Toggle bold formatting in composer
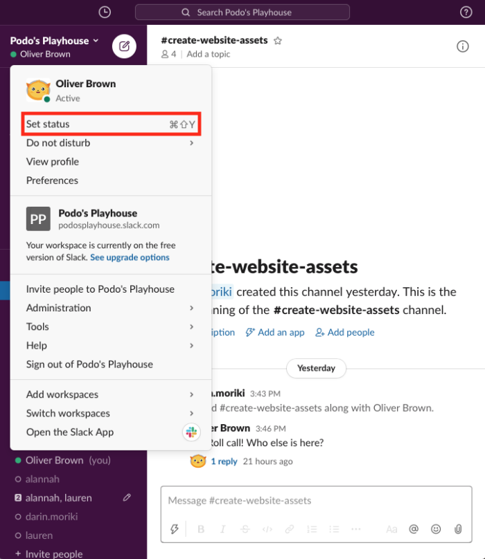Viewport: 485px width, 559px height. [x=201, y=529]
